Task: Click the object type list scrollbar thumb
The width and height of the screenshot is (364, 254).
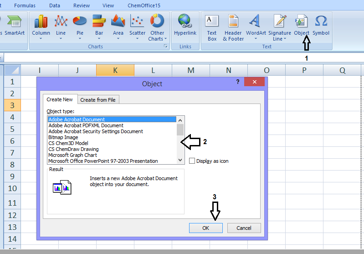Action: [180, 130]
